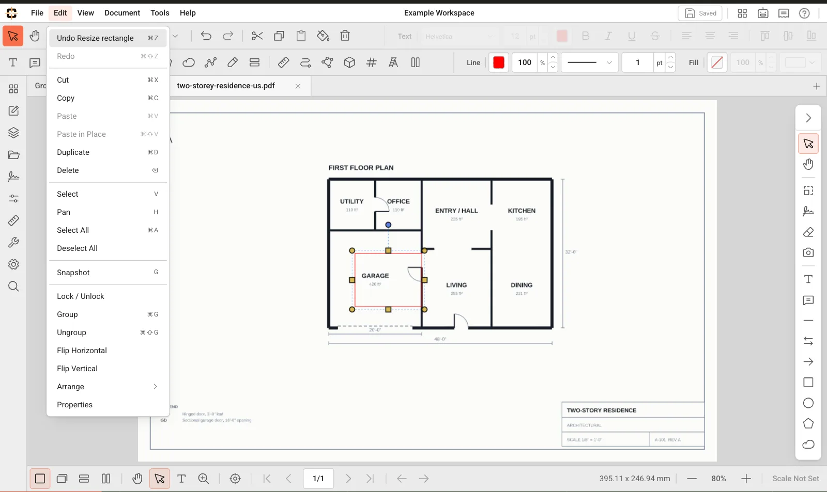This screenshot has width=827, height=492.
Task: Activate the select arrow tool in bottom bar
Action: tap(160, 479)
